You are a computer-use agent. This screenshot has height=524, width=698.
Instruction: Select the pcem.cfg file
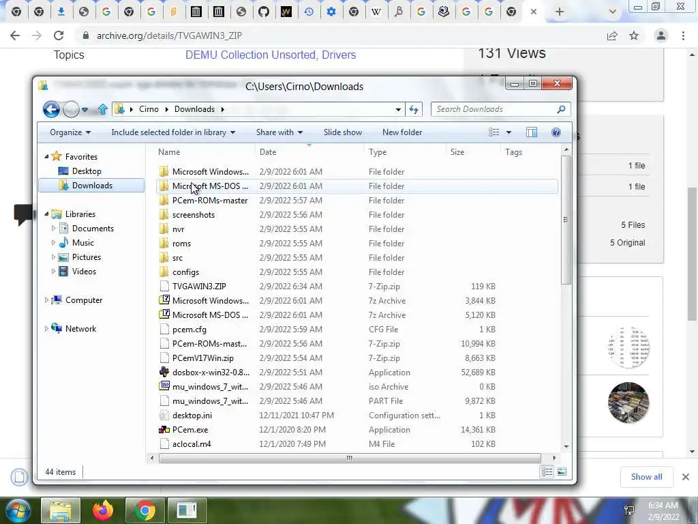click(357, 330)
